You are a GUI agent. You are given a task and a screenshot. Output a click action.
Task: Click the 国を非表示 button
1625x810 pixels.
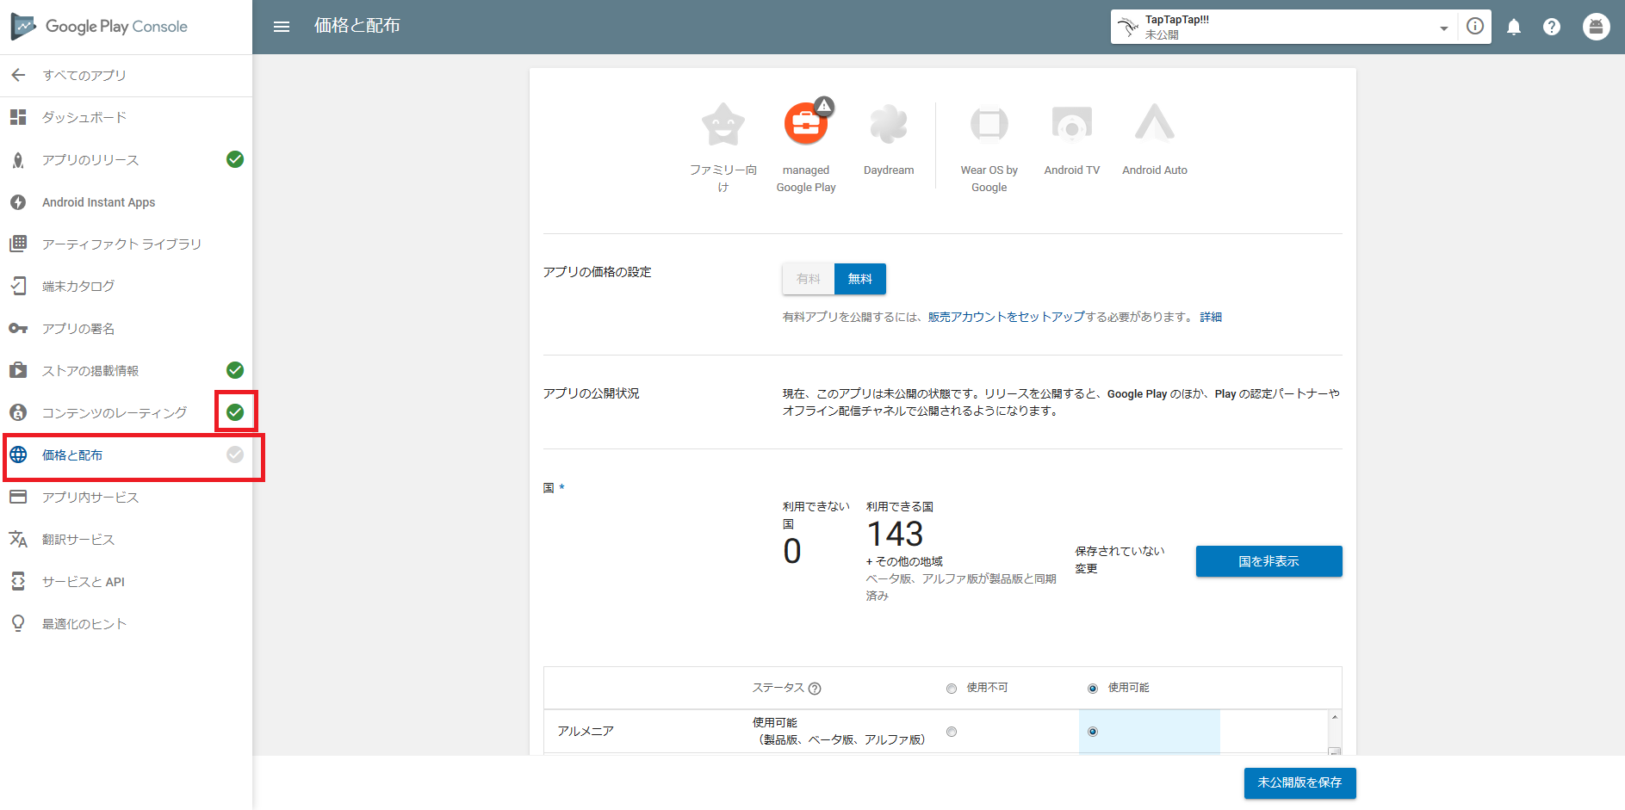pyautogui.click(x=1268, y=561)
